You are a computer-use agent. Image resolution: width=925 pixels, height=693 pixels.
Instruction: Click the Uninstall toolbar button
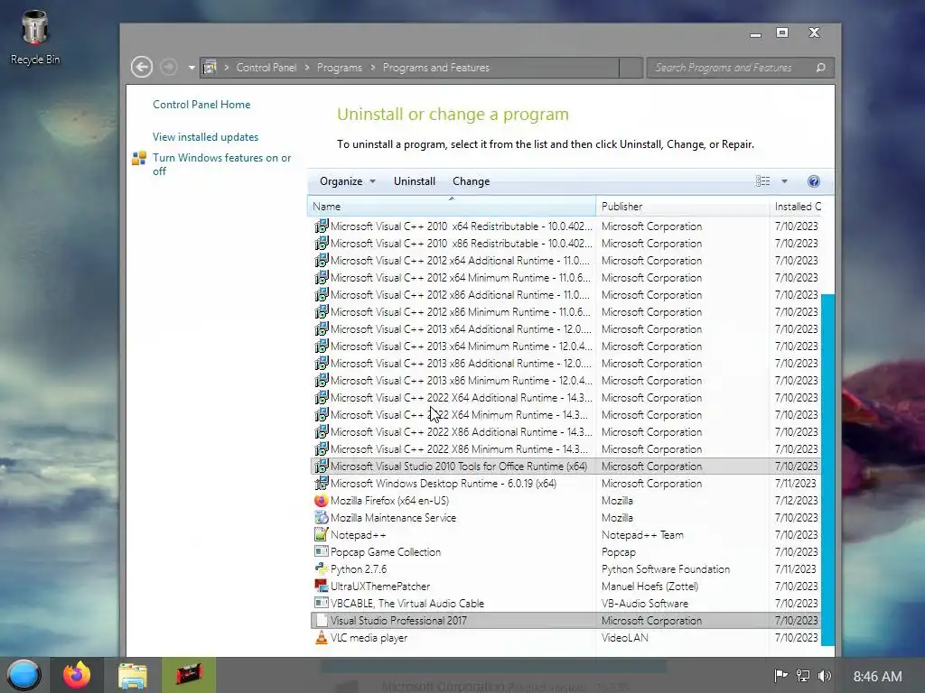tap(414, 181)
